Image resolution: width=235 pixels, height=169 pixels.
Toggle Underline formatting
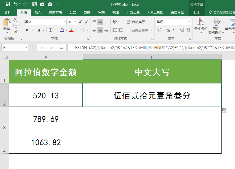click(x=39, y=30)
